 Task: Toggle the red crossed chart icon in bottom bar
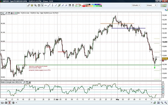[9, 103]
